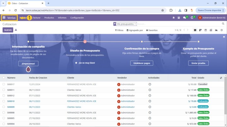Click the import records download icon
The height and width of the screenshot is (127, 227).
16,30
